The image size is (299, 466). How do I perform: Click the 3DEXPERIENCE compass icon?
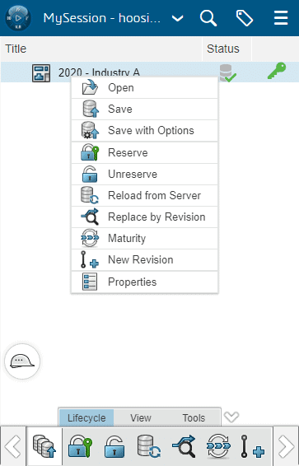point(18,18)
